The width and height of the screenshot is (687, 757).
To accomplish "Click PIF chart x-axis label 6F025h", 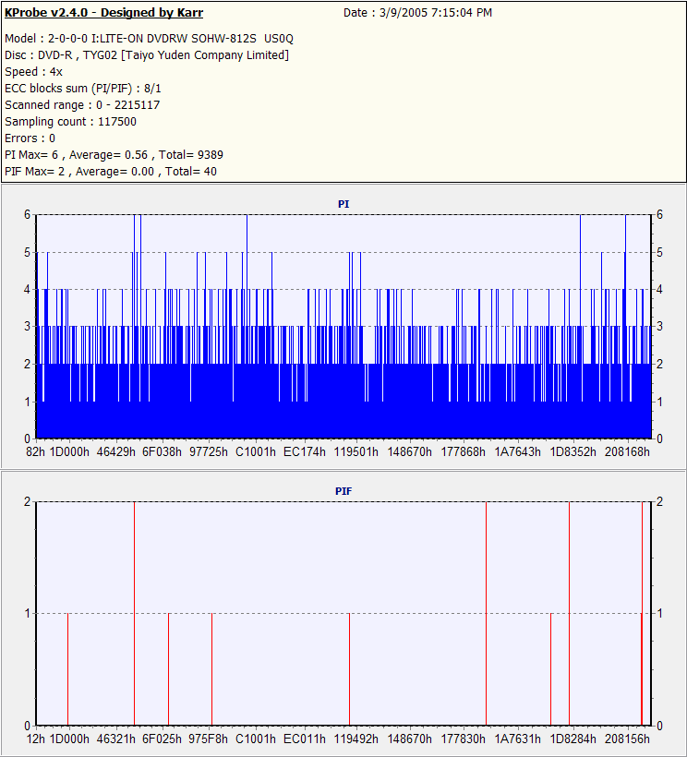I will click(x=162, y=739).
